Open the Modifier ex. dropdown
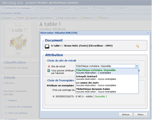The width and height of the screenshot is (152, 120). 87,18
